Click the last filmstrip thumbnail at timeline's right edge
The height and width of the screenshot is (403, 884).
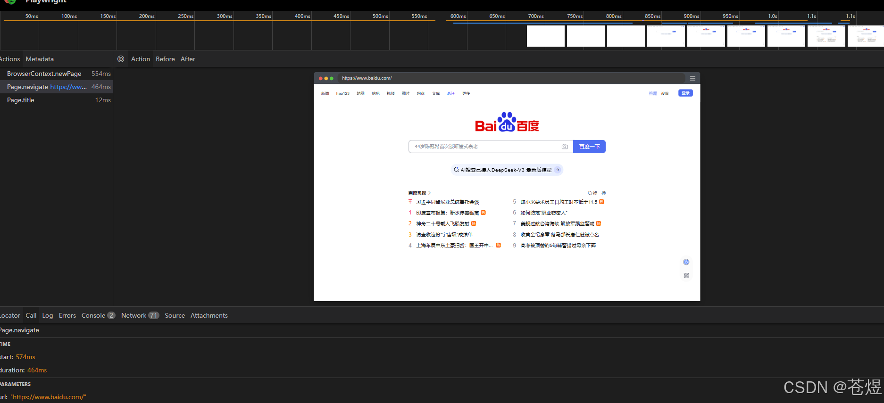point(866,36)
